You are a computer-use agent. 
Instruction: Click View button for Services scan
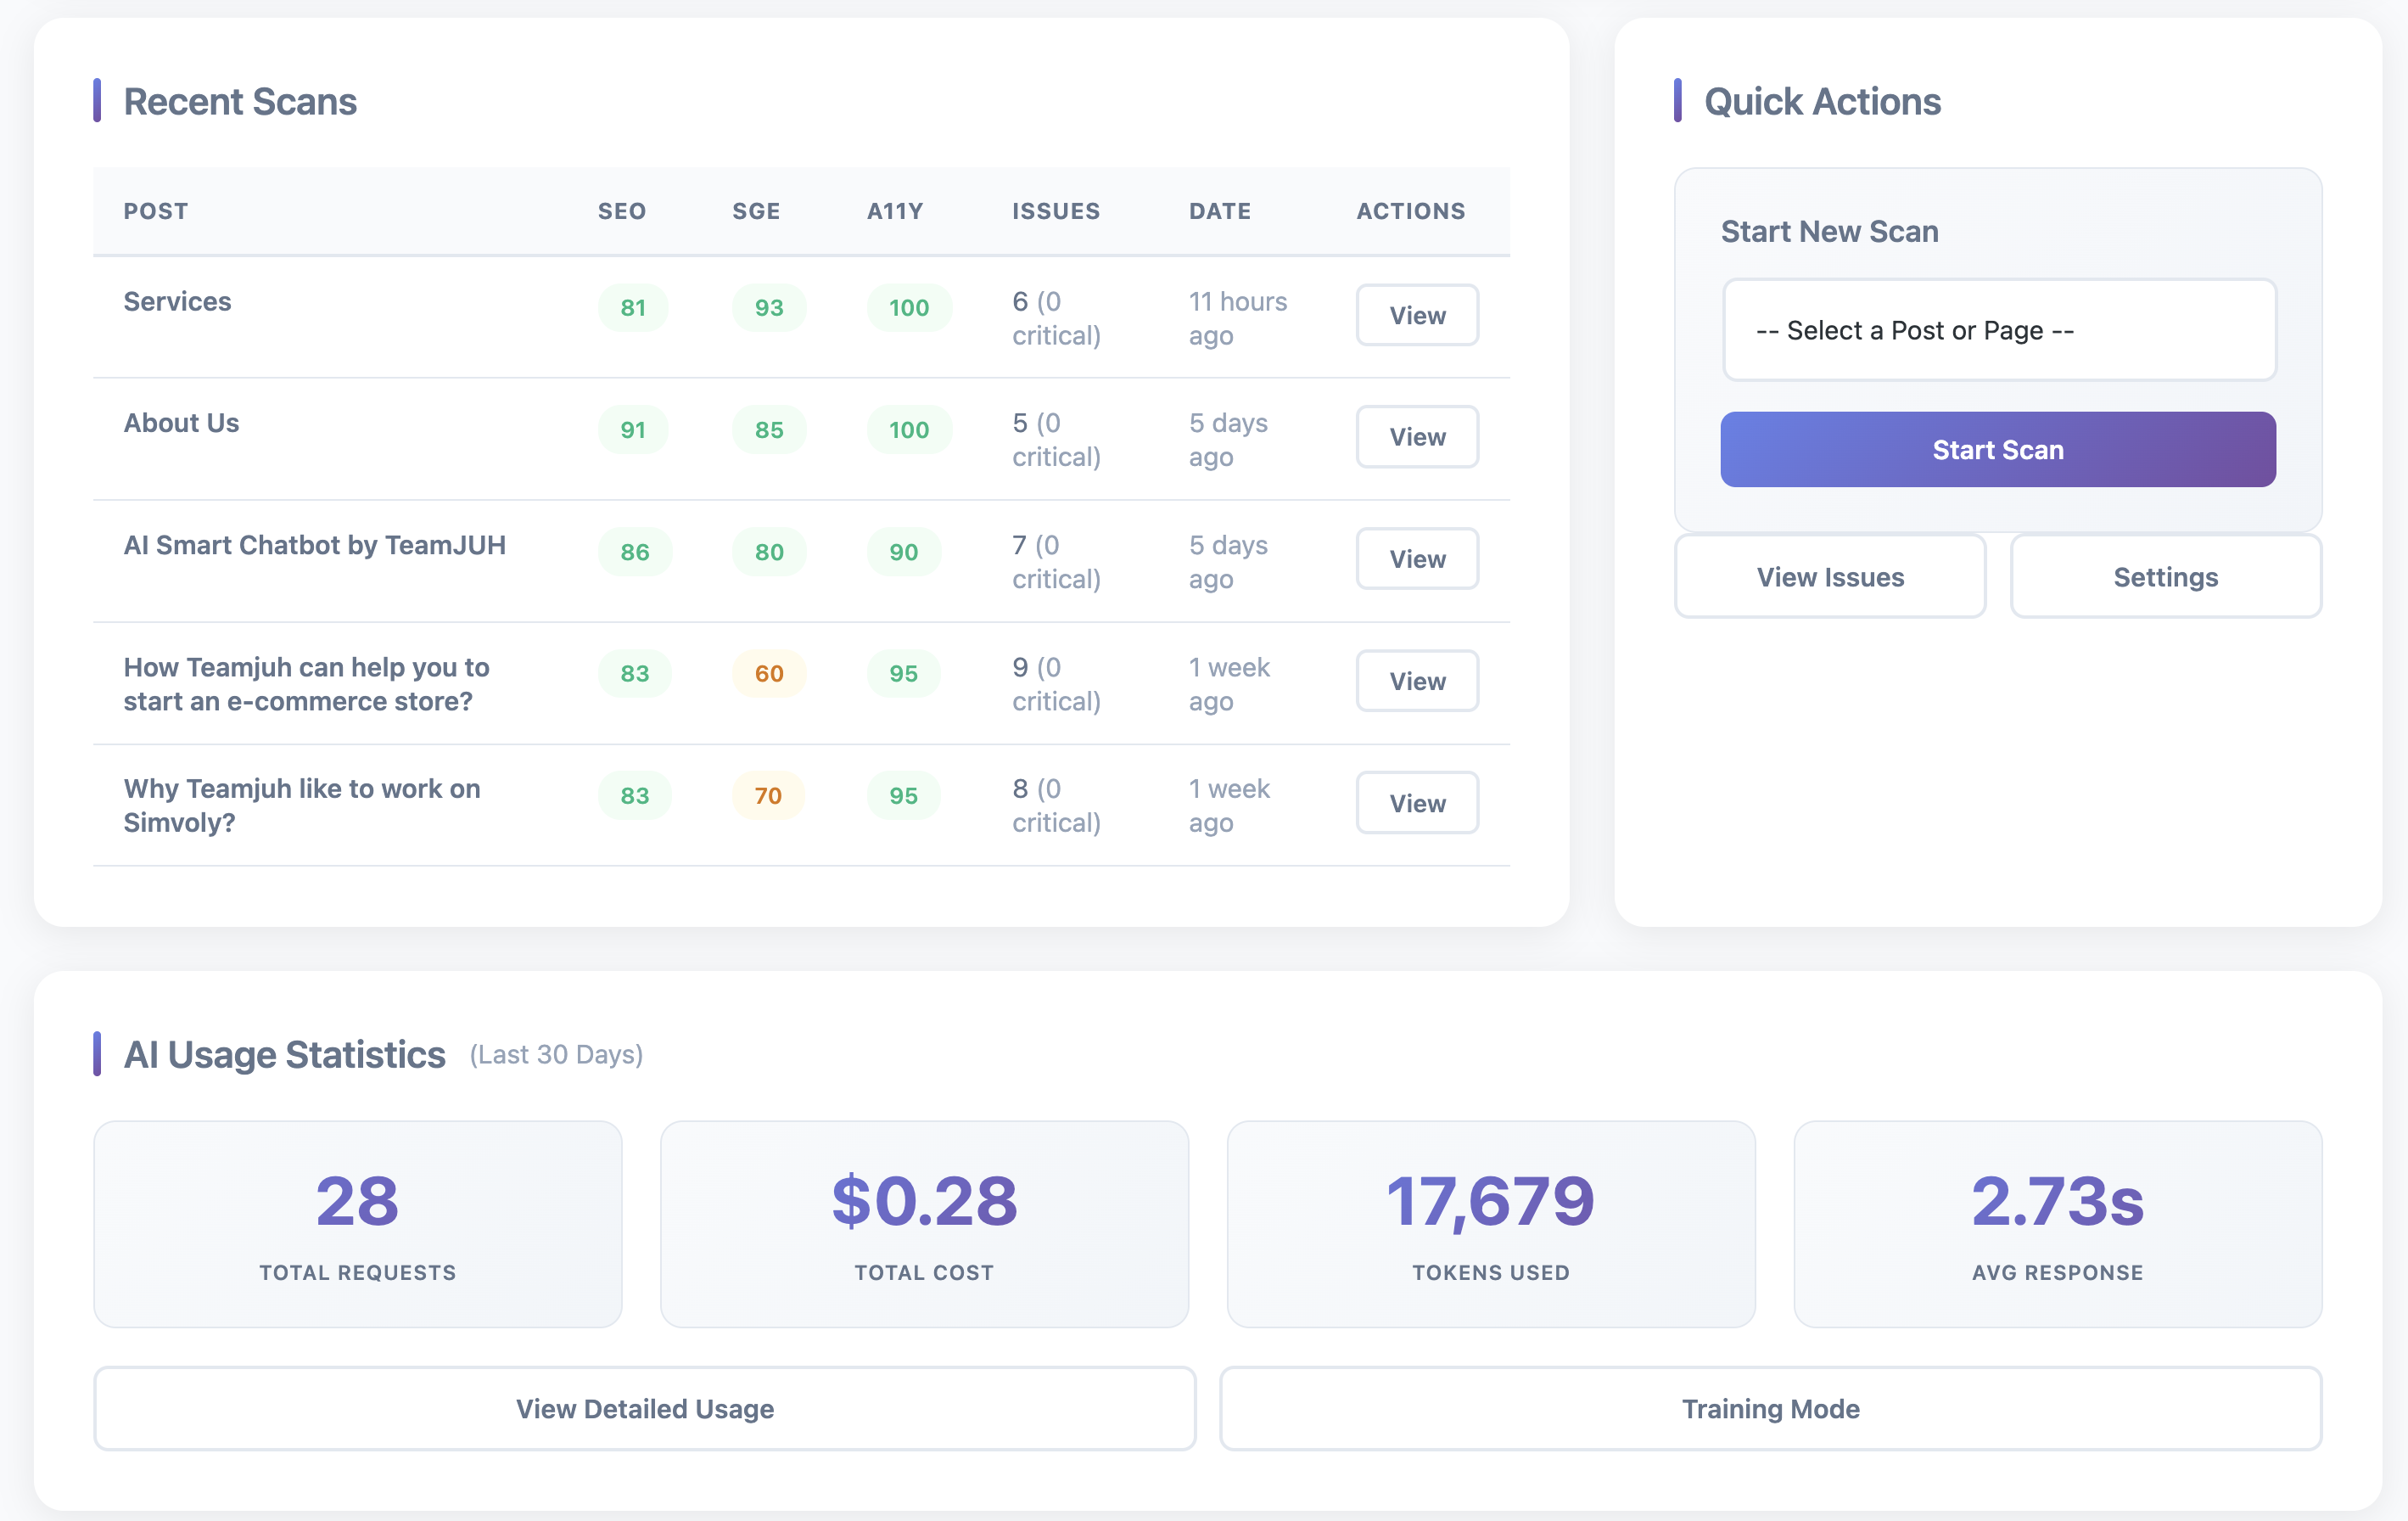1416,315
